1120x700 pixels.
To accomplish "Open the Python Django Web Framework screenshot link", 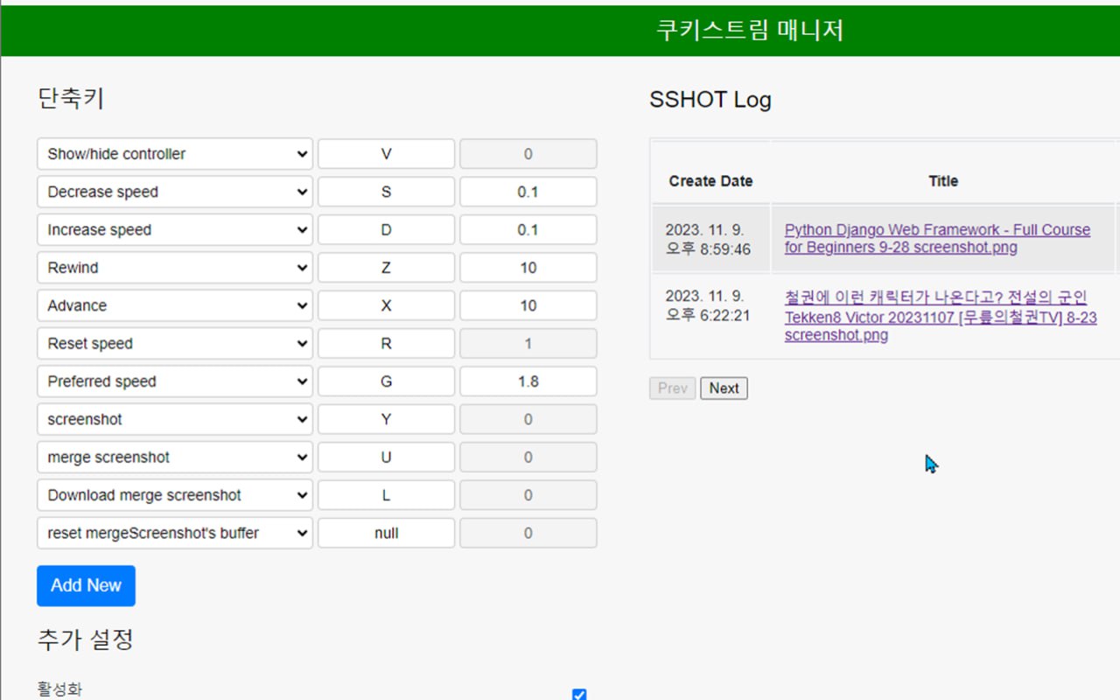I will 937,239.
